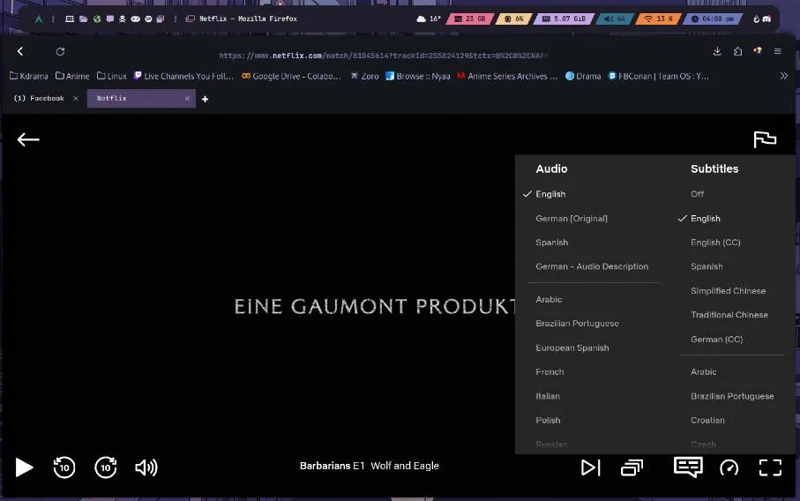
Task: Click the 04:08 pm clock widget
Action: (x=713, y=19)
